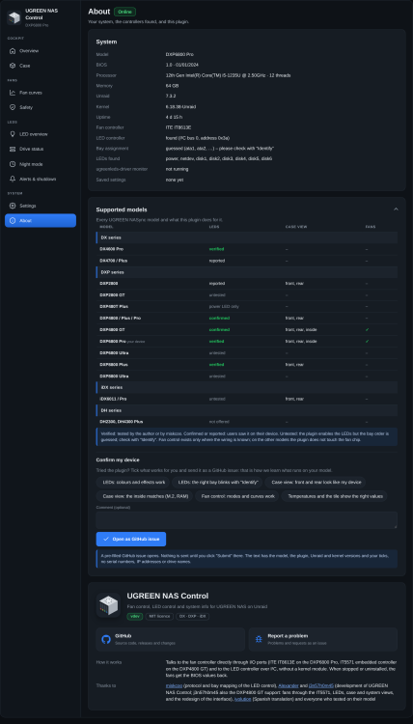
Task: Open the j3n57h0m45 contributor link
Action: (x=320, y=685)
